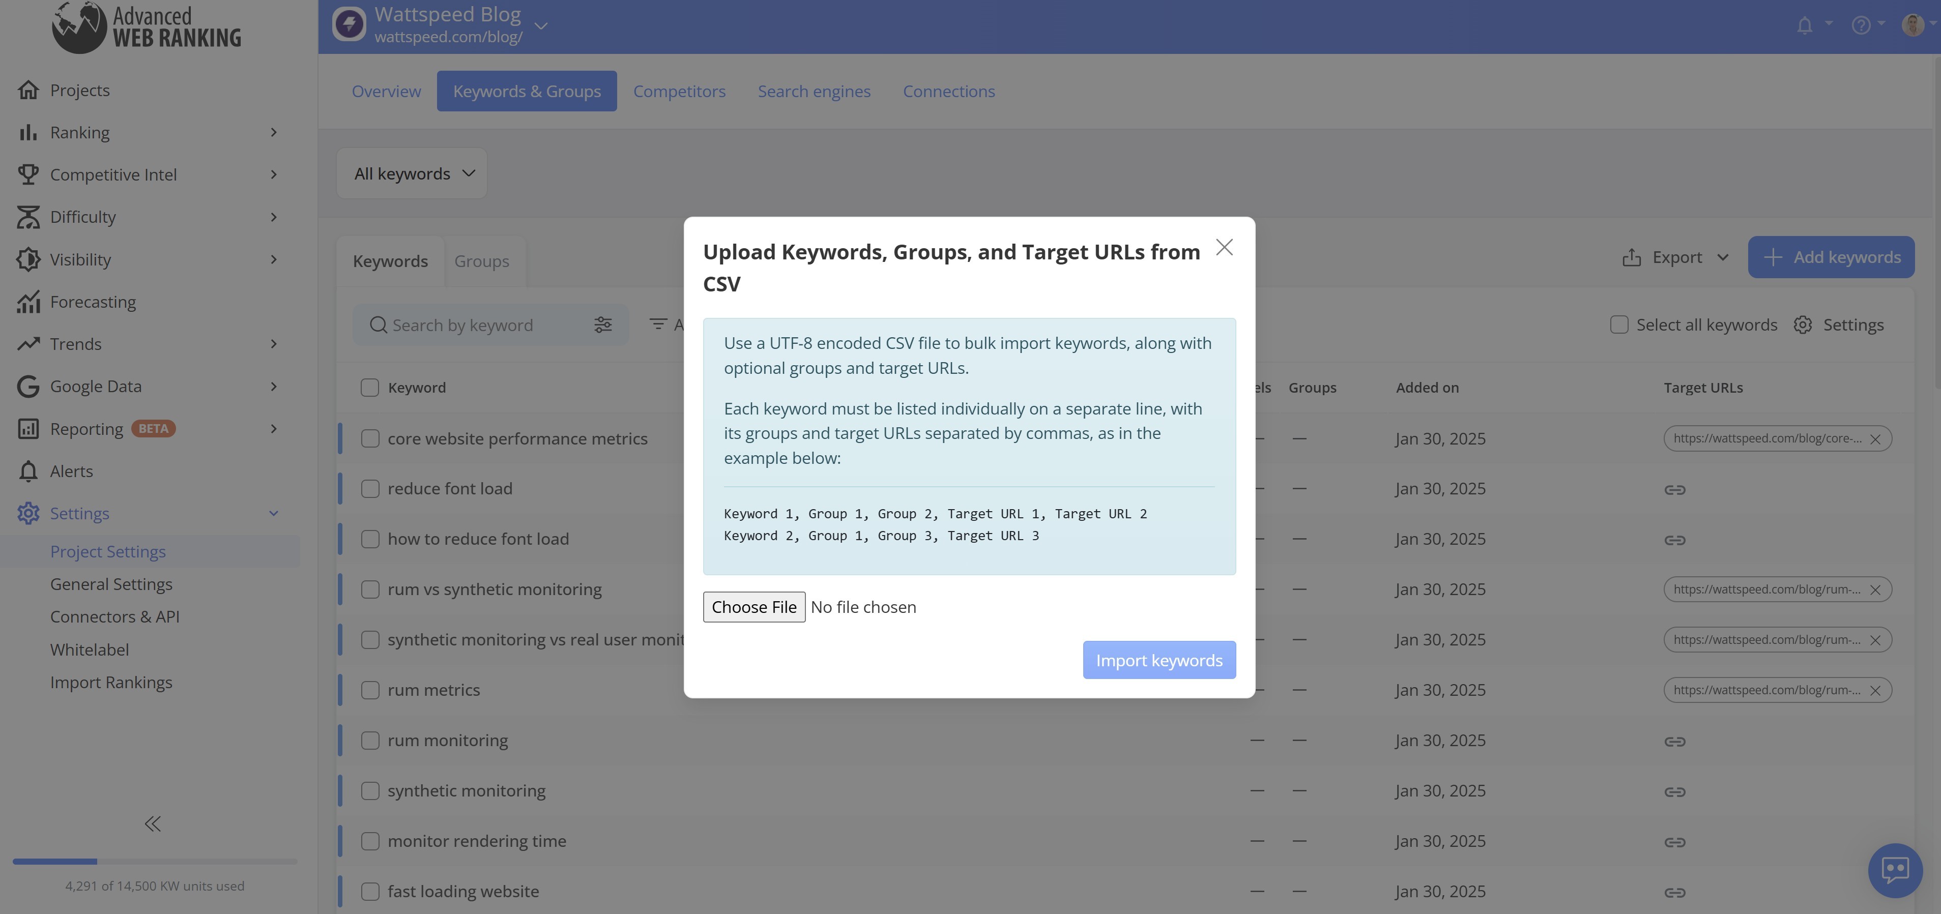This screenshot has height=914, width=1941.
Task: Click the Add keywords button
Action: click(1831, 258)
